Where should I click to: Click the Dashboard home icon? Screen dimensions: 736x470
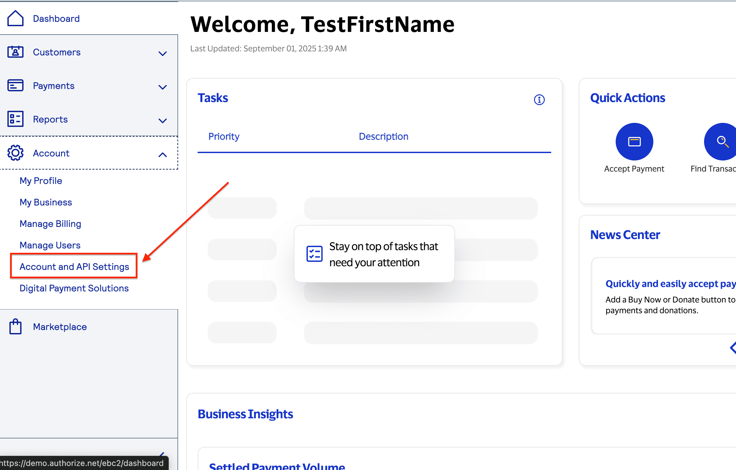15,18
